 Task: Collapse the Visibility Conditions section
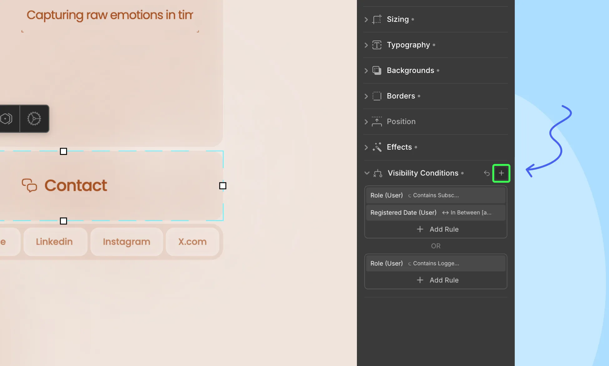pos(367,173)
